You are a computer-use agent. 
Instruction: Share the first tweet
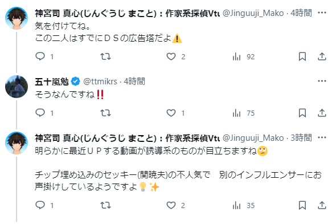[x=322, y=56]
